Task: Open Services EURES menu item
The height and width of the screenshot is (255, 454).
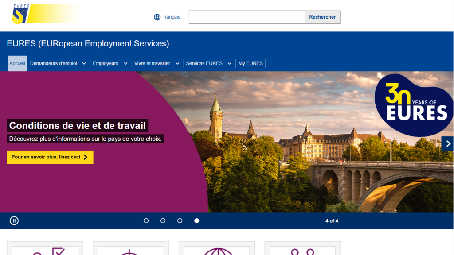Action: pyautogui.click(x=204, y=63)
